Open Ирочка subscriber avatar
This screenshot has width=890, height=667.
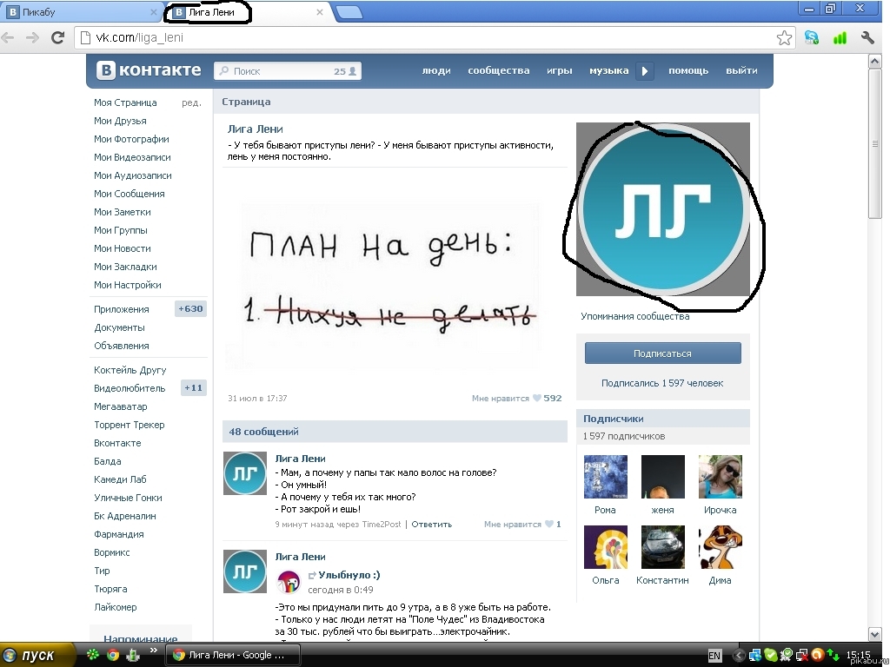pyautogui.click(x=721, y=477)
